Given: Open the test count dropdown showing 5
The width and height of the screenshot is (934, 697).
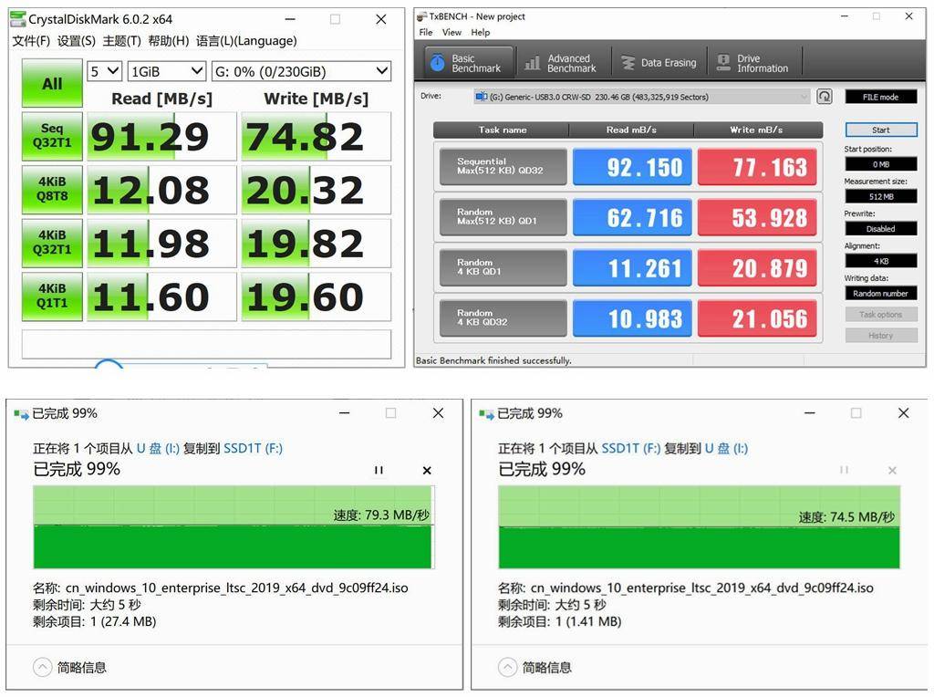Looking at the screenshot, I should 104,71.
